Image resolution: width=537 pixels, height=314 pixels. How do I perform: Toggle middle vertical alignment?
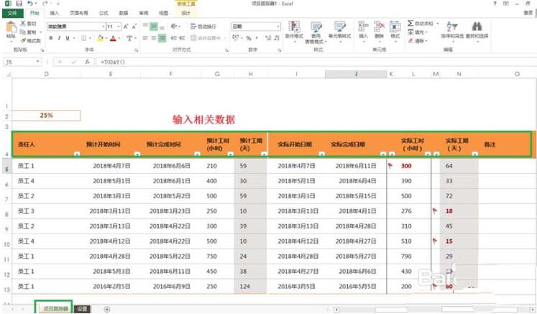pos(154,27)
